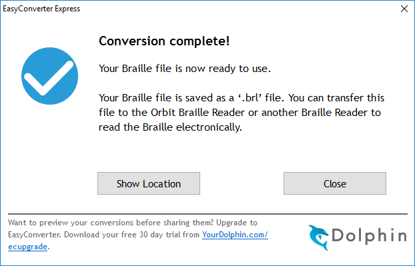Image resolution: width=415 pixels, height=266 pixels.
Task: Click the EasyConverter Express title bar text
Action: click(41, 9)
